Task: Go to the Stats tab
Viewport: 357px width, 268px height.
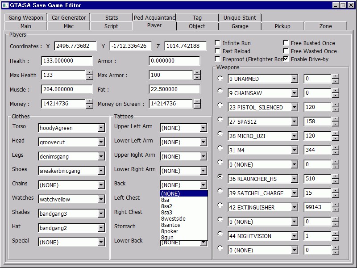Action: [x=112, y=17]
